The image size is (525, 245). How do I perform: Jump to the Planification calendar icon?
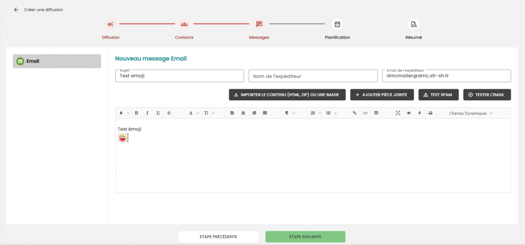pos(337,24)
